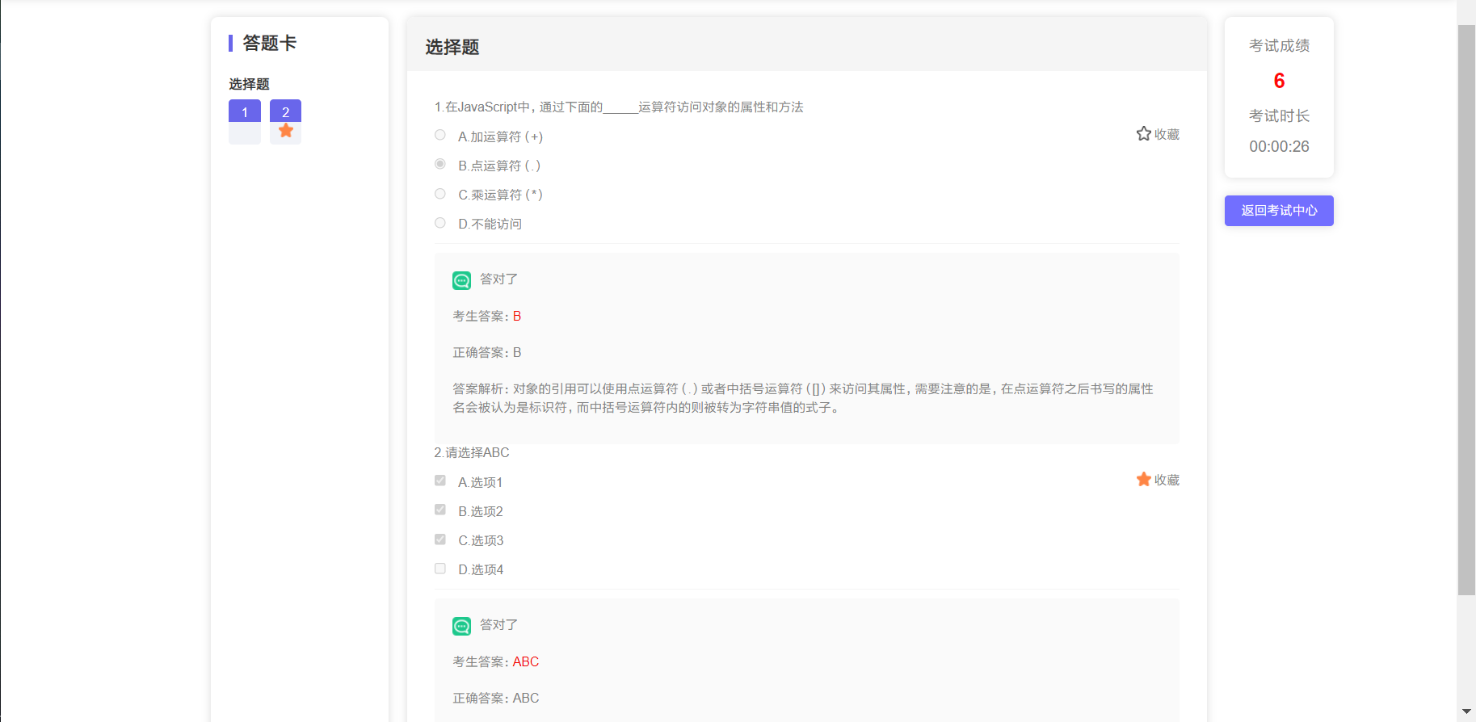Click 正确答案: ABC in question 2 result
Viewport: 1476px width, 722px height.
pyautogui.click(x=495, y=698)
